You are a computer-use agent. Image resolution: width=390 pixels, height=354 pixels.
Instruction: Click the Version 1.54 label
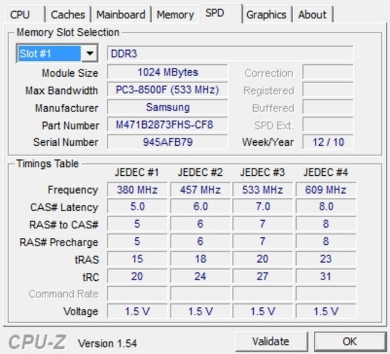[x=107, y=343]
